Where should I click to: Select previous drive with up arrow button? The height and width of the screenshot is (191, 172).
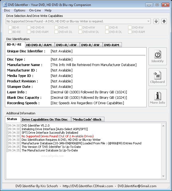point(164,22)
